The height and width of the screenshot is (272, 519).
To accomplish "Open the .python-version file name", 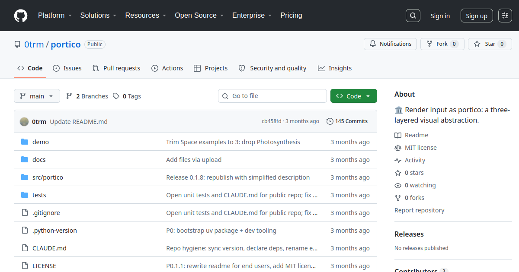I will 54,231.
